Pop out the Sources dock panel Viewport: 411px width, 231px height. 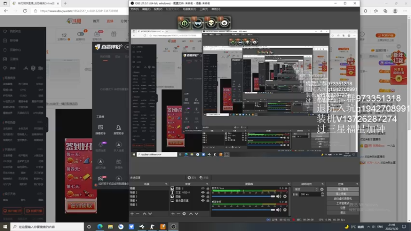pyautogui.click(x=207, y=184)
